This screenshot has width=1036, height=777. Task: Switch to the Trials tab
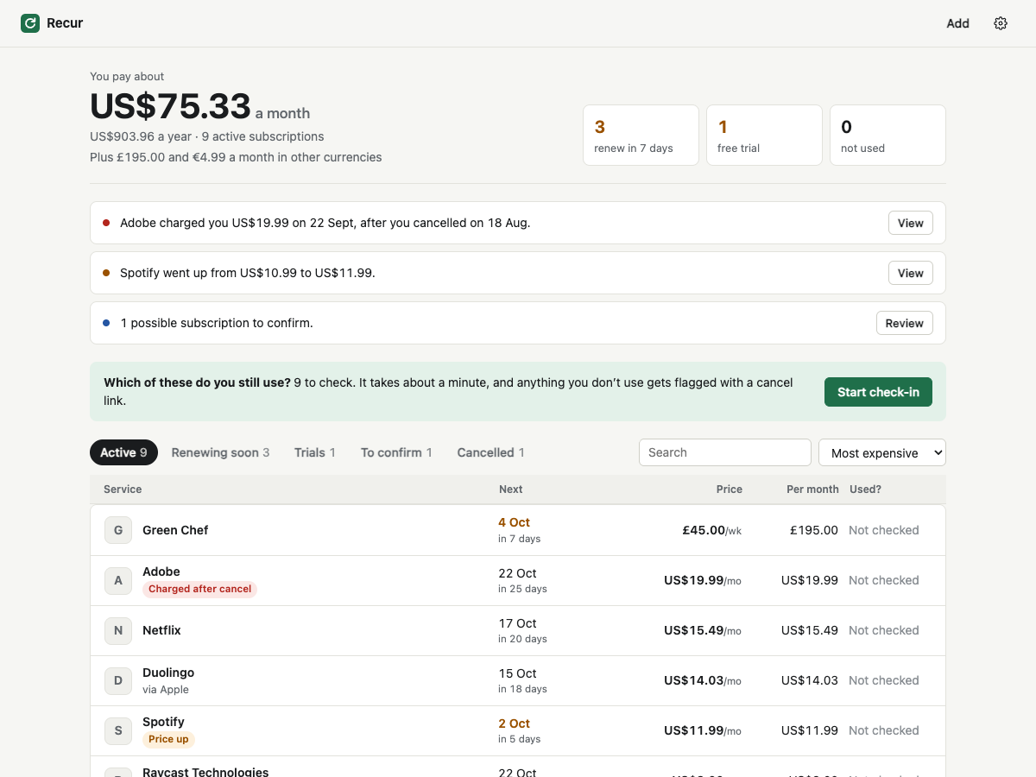pyautogui.click(x=314, y=452)
